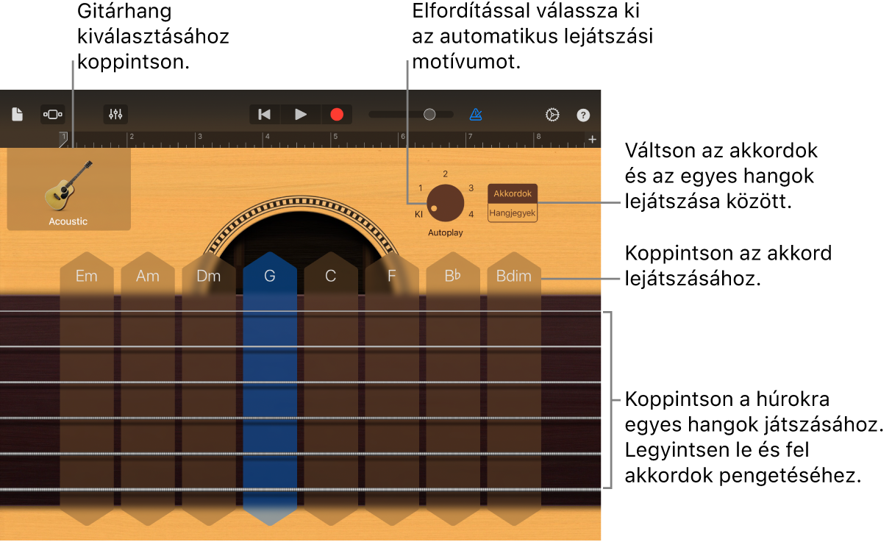Select the Akkordok mode

pos(513,193)
